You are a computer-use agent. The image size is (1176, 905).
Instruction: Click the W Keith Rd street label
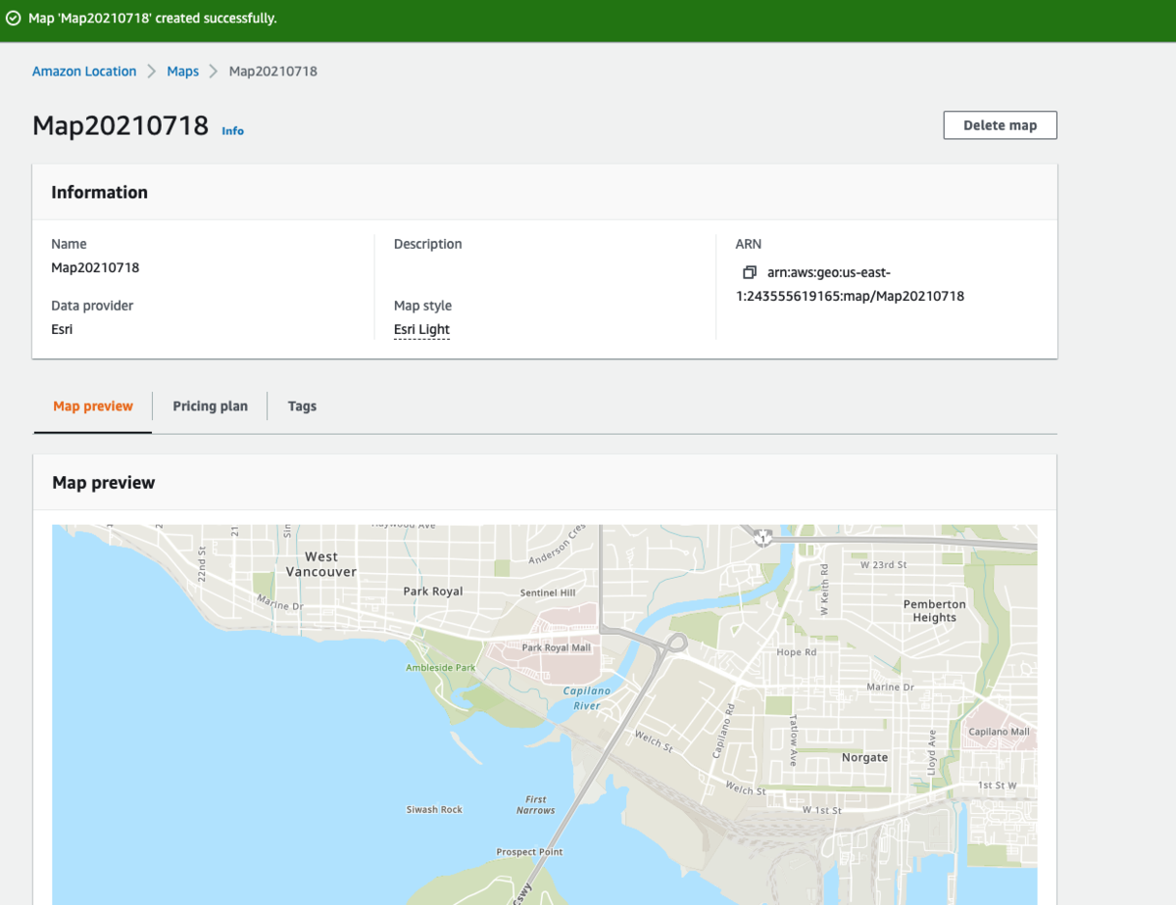[x=824, y=592]
